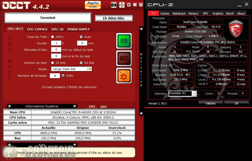This screenshot has height=161, width=252.
Task: Open the GPU : 3D tab
Action: click(57, 29)
